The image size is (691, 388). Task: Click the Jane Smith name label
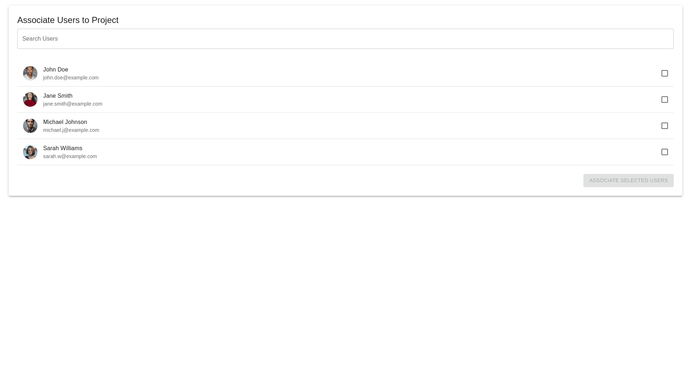(58, 96)
